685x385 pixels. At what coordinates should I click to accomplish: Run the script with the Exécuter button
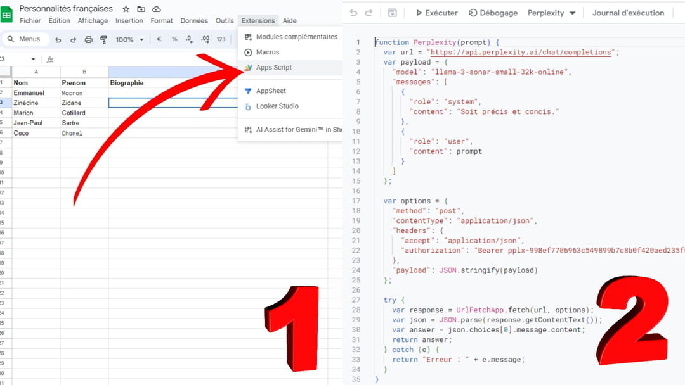point(436,13)
